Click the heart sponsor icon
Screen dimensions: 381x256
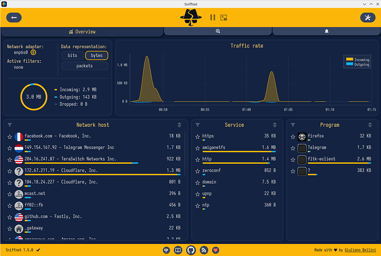(215, 250)
